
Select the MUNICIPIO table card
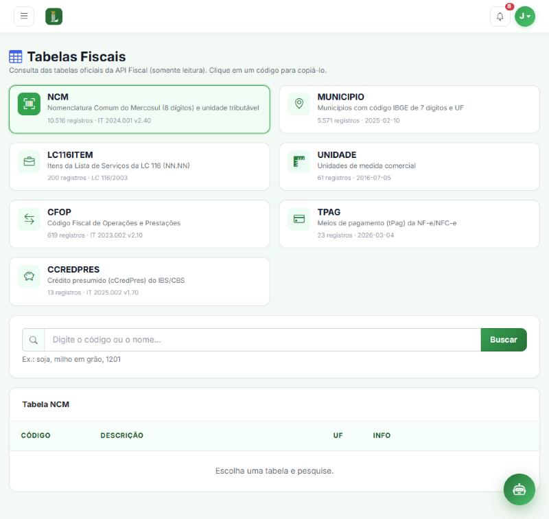(409, 109)
